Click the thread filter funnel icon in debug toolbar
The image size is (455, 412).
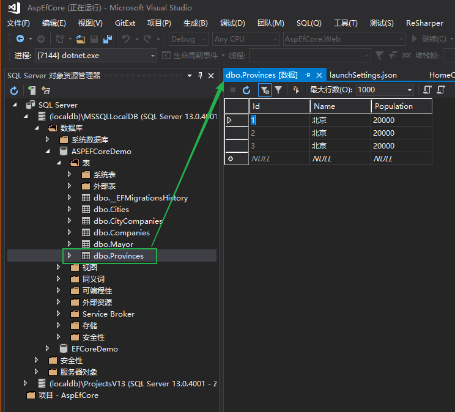click(x=379, y=55)
